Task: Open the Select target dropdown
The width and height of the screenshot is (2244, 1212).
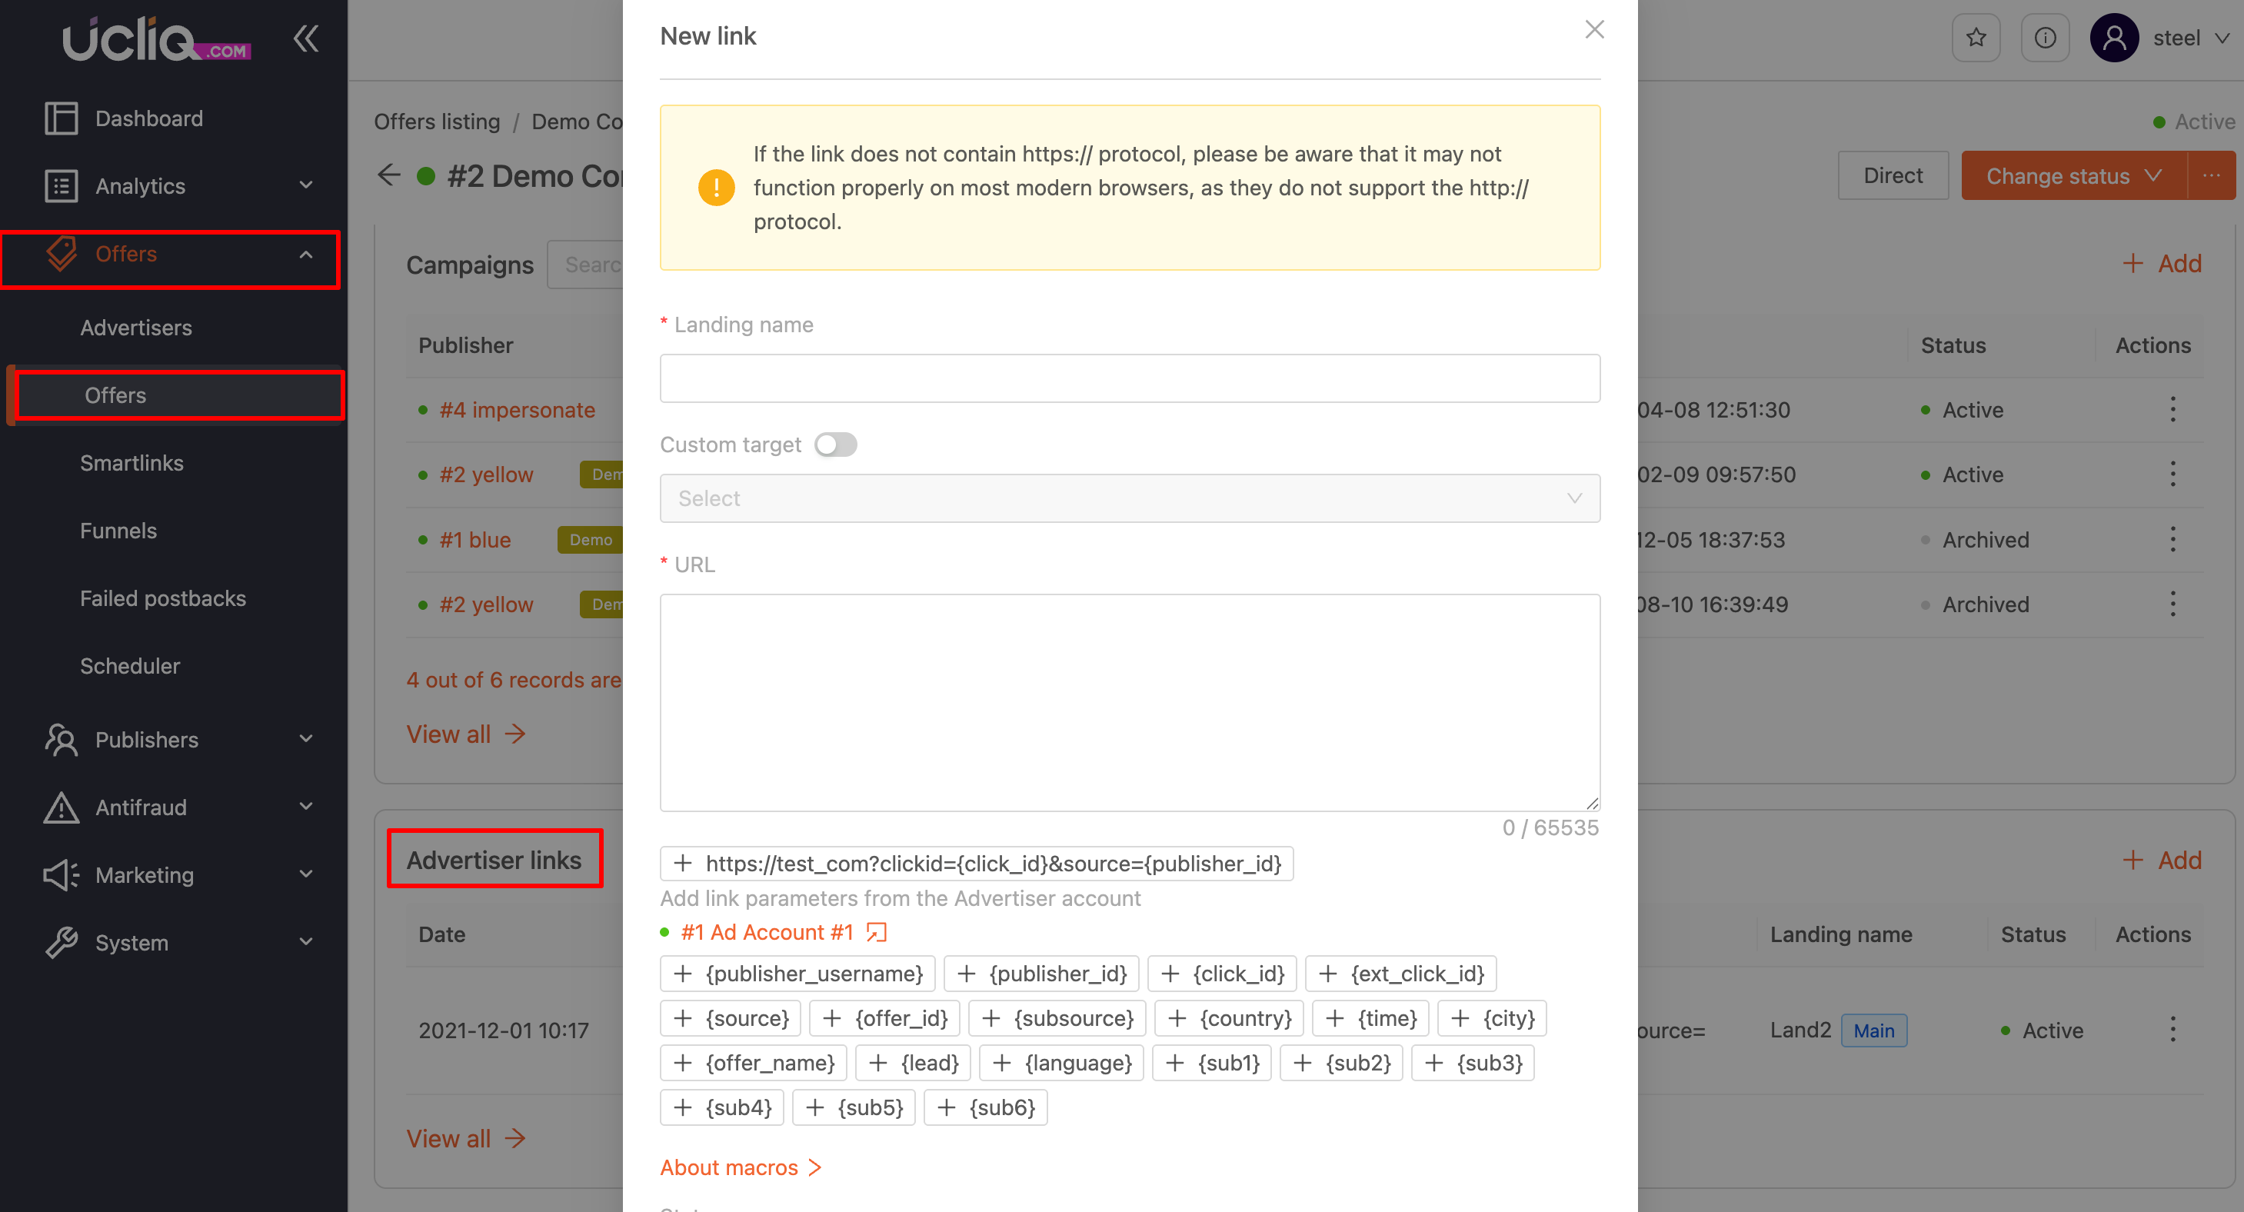Action: point(1129,498)
